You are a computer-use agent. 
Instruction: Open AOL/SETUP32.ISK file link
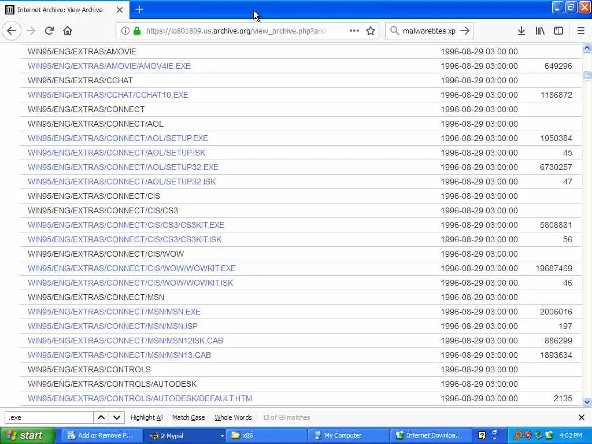click(121, 182)
